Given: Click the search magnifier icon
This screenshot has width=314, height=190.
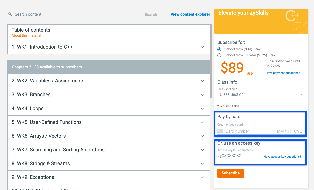Looking at the screenshot, I should (10, 14).
